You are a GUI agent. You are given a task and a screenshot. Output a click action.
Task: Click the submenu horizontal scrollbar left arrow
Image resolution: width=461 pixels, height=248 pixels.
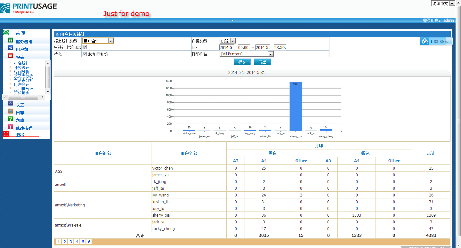click(4, 97)
